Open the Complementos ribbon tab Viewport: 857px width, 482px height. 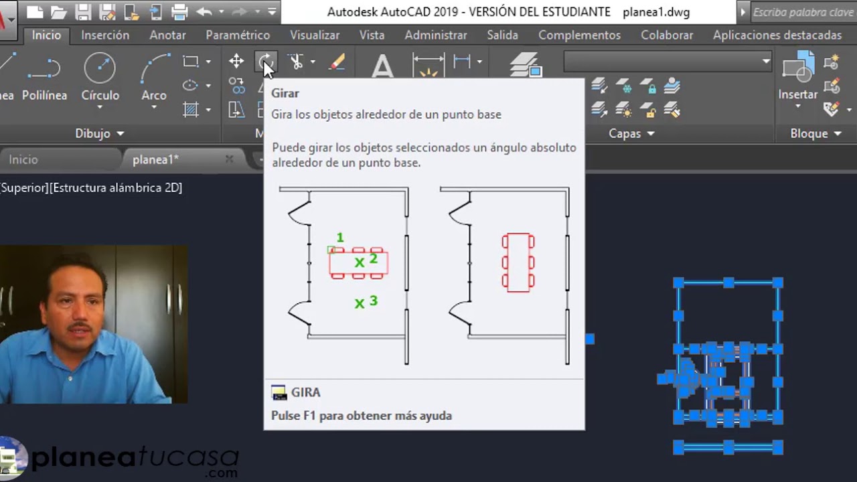579,35
